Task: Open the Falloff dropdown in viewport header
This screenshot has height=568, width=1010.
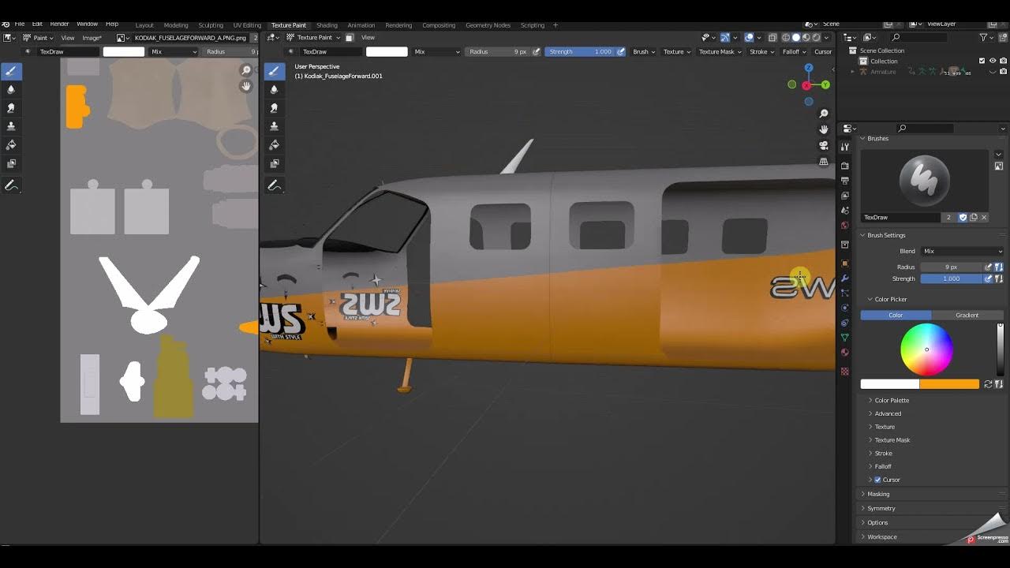Action: [x=793, y=51]
